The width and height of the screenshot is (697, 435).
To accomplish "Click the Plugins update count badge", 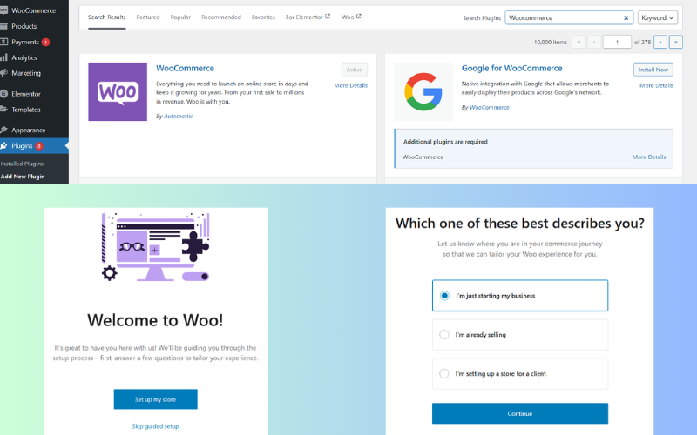I will (39, 146).
